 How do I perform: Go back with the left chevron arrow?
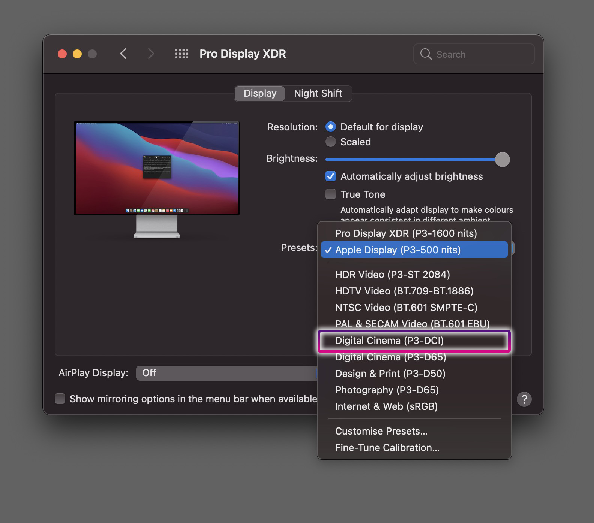pos(123,54)
